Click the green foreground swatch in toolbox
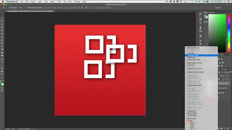The height and width of the screenshot is (130, 232). [x=1, y=83]
